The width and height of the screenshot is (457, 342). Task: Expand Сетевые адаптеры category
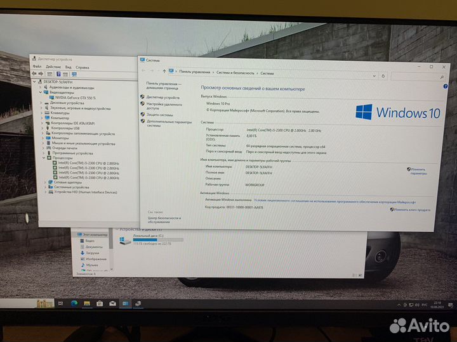[x=45, y=182]
